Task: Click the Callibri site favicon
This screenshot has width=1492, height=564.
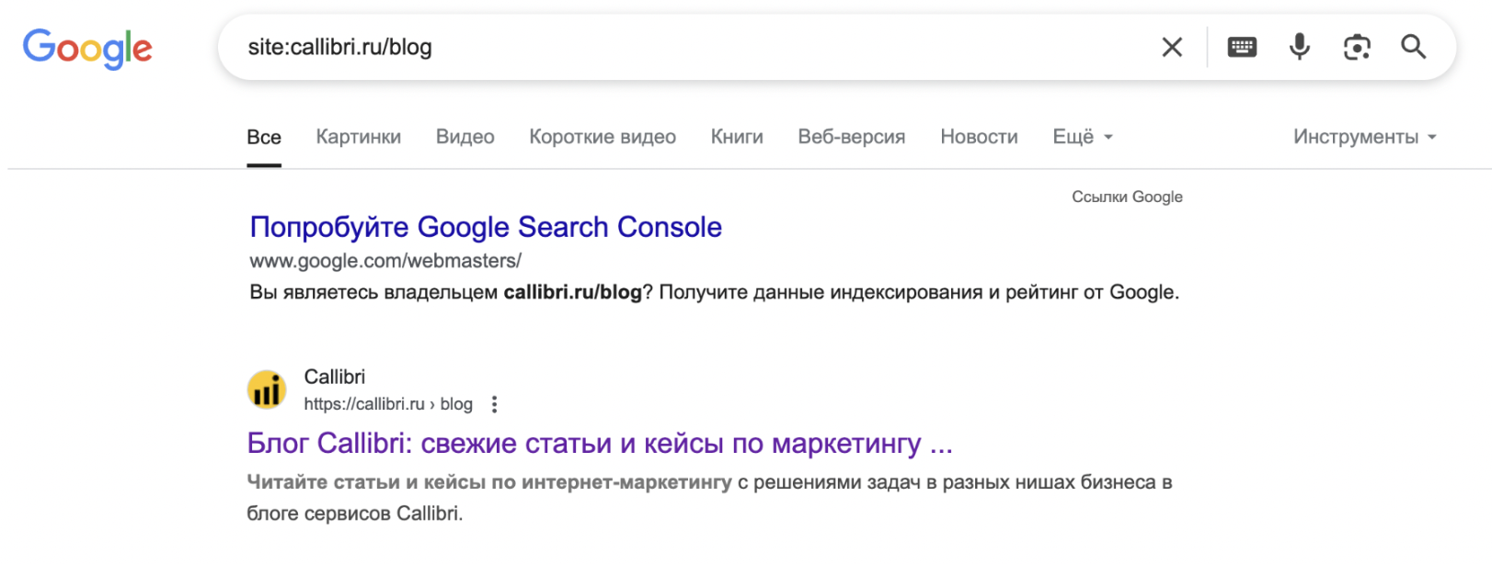Action: coord(266,389)
